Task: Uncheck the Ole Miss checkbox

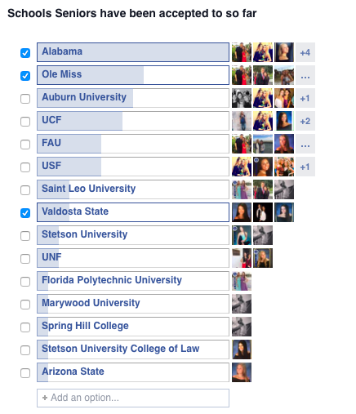Action: click(25, 76)
